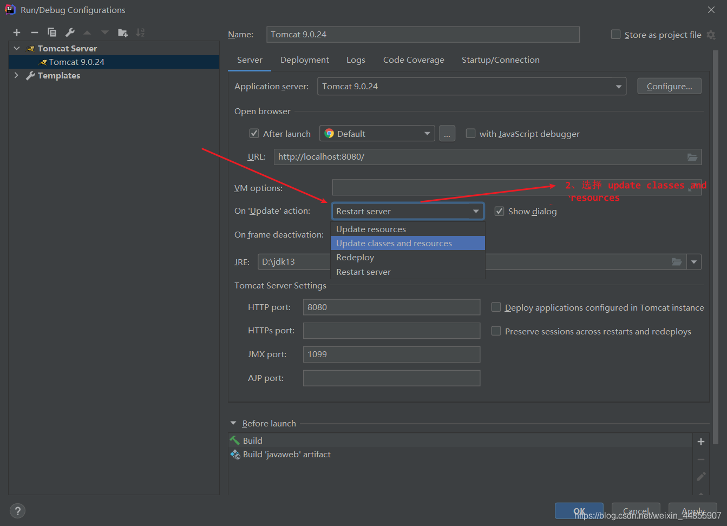Create new folder icon in toolbar

click(123, 32)
